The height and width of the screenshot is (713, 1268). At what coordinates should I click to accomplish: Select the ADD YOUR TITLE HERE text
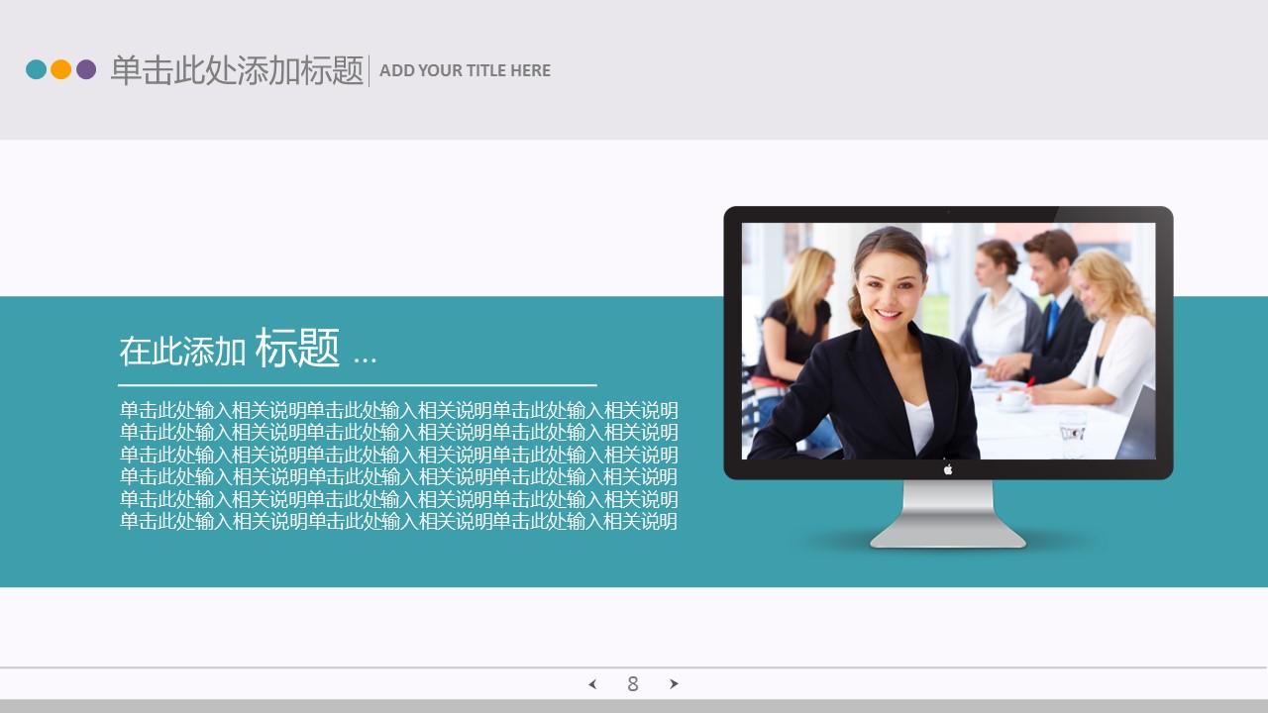(465, 70)
